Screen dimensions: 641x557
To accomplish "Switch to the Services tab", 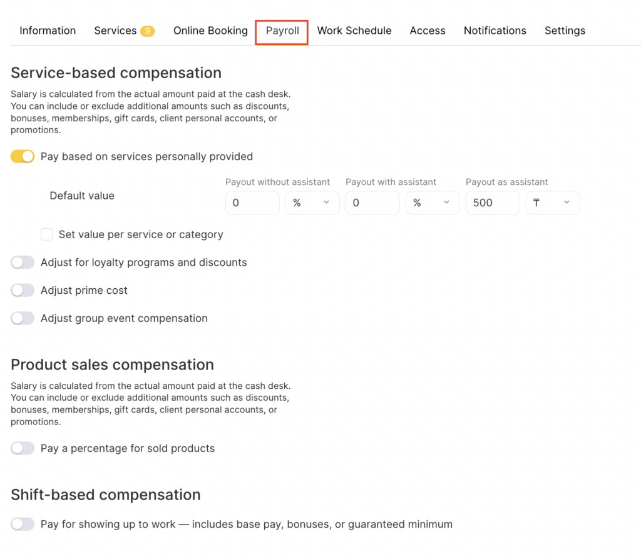I will click(115, 31).
